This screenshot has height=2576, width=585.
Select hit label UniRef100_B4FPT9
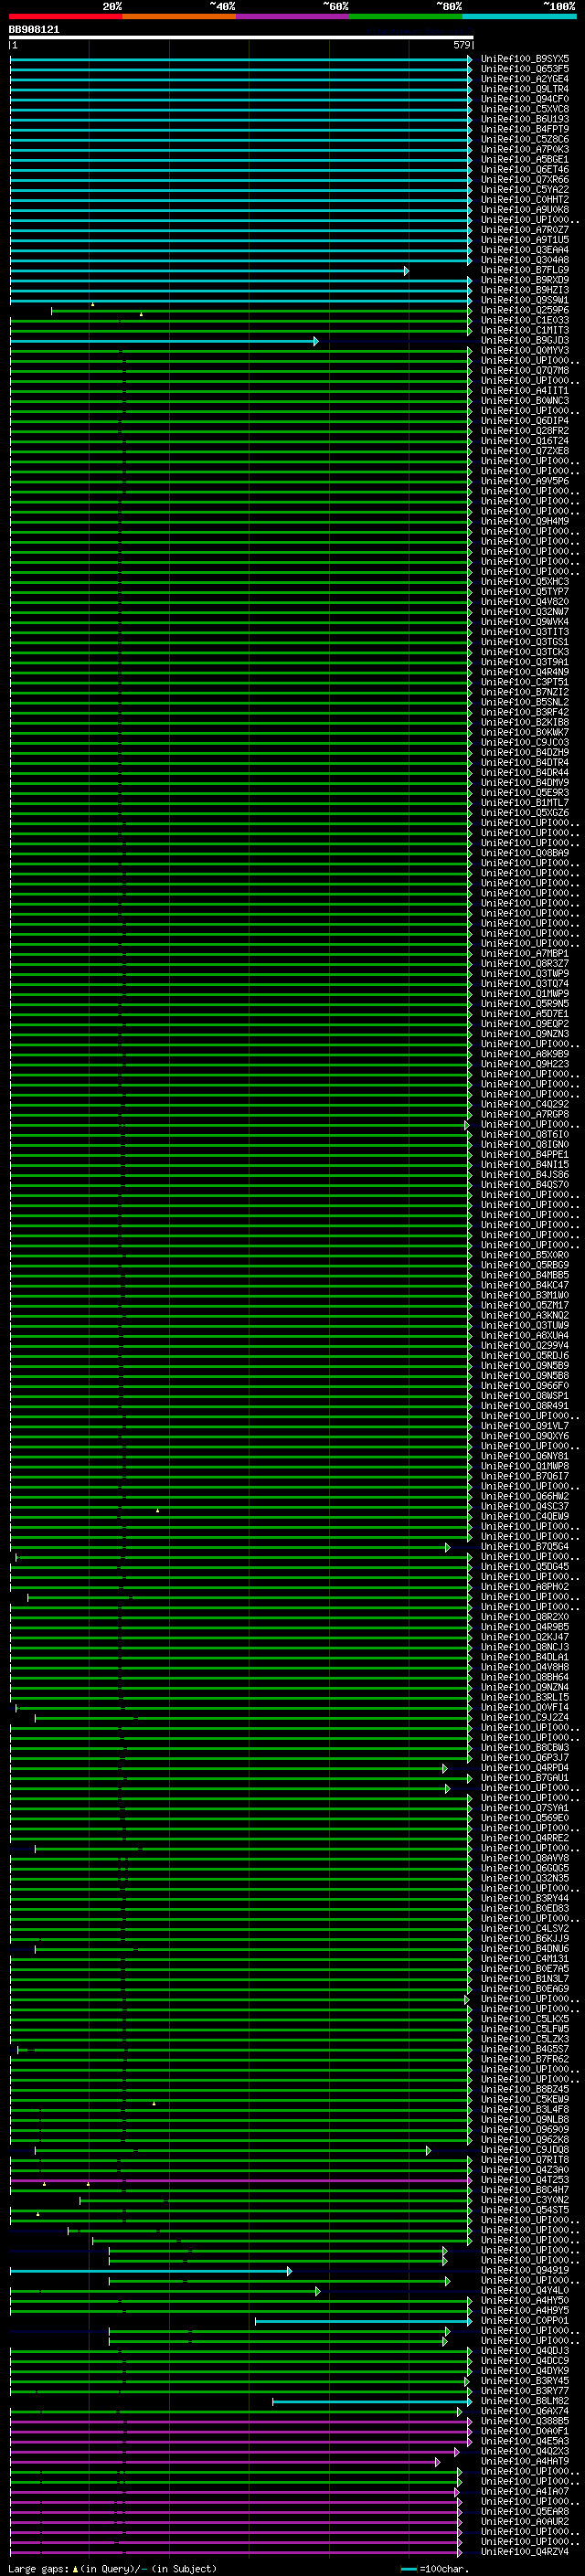point(525,129)
